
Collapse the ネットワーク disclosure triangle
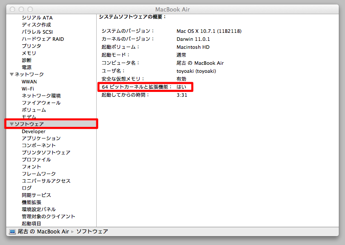tap(12, 75)
